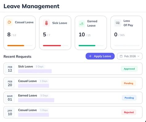Click the Sick Leave card title

point(60,23)
